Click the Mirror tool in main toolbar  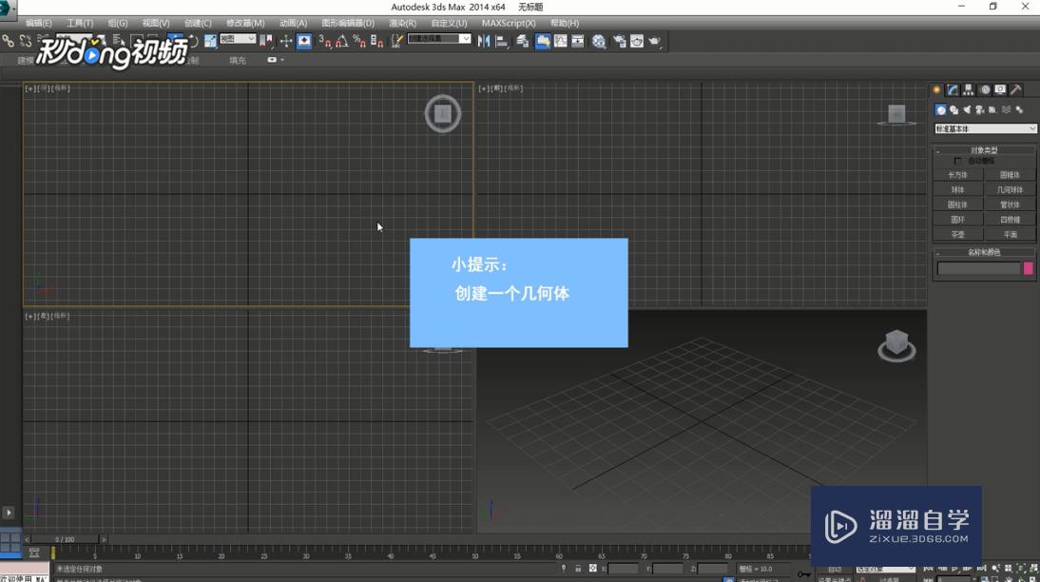click(484, 41)
